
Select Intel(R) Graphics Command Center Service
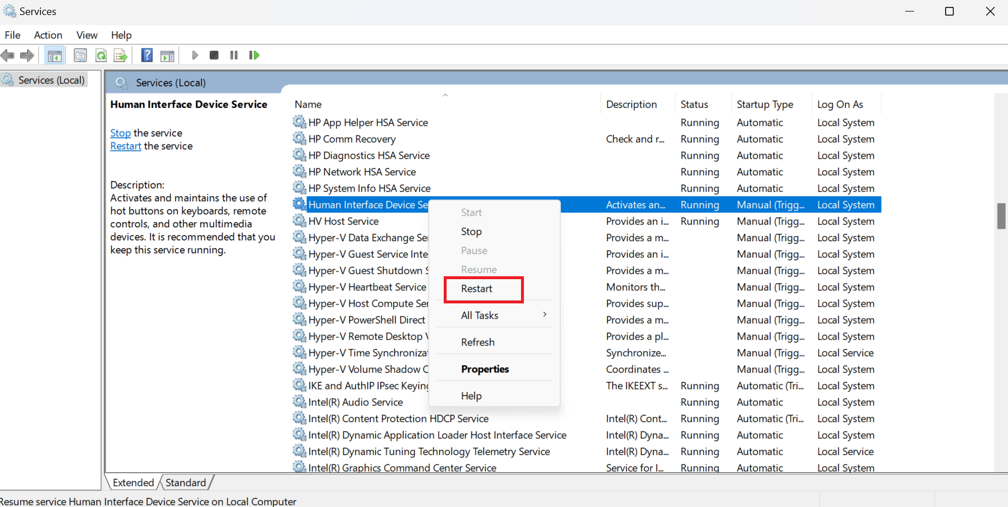tap(586, 468)
